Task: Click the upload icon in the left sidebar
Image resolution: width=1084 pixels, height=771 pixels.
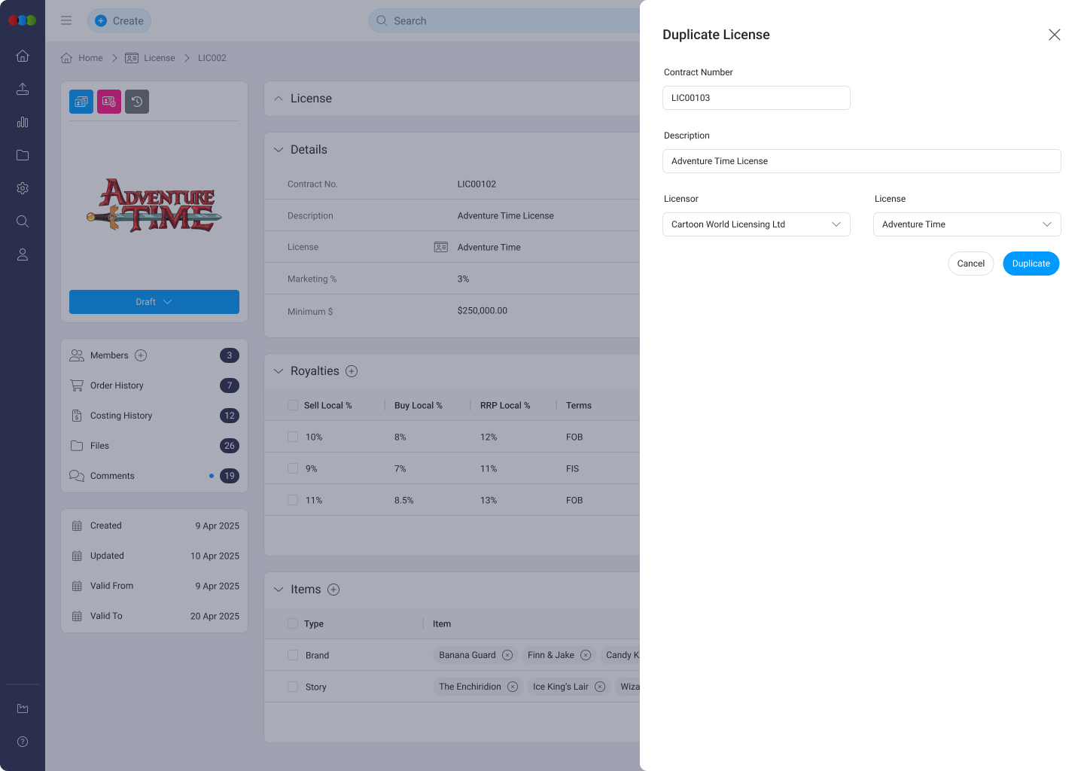Action: (23, 89)
